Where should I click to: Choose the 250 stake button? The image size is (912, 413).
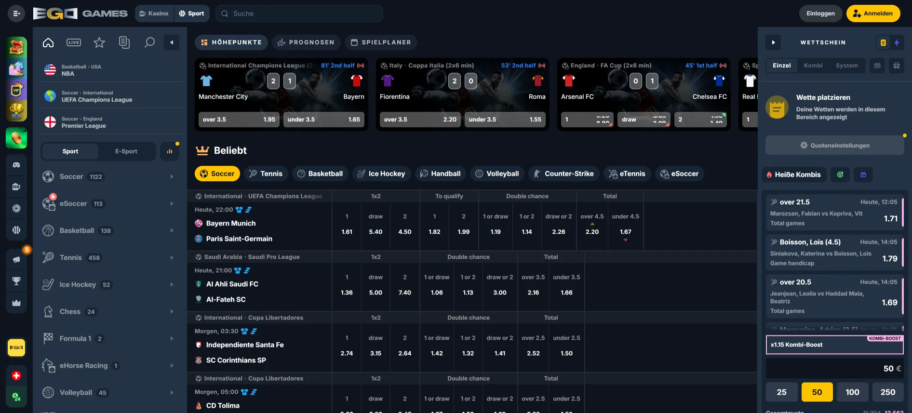(x=888, y=392)
